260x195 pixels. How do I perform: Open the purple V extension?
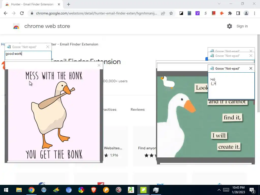pos(197,13)
